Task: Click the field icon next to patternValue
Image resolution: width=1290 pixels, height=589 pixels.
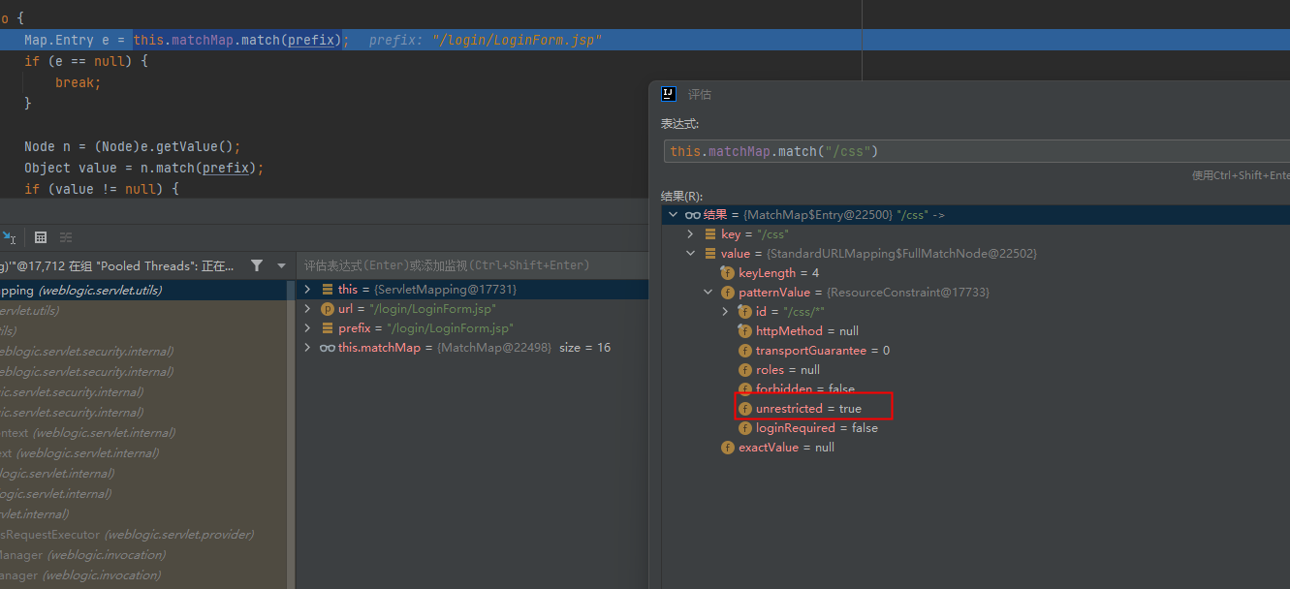Action: point(728,293)
